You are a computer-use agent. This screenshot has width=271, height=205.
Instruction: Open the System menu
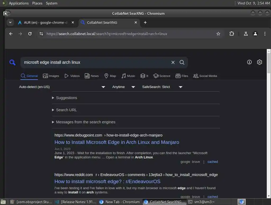(52, 3)
